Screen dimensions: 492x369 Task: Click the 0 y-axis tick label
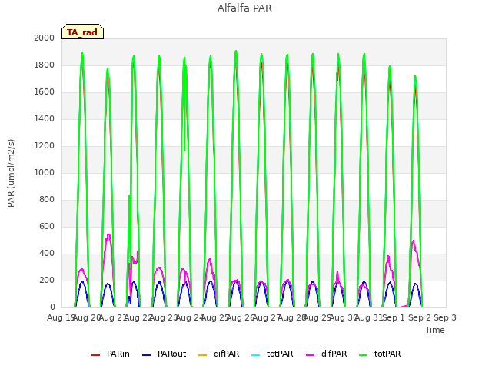(x=52, y=307)
